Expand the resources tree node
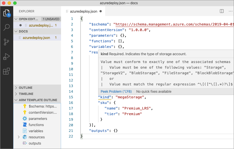 pos(19,137)
